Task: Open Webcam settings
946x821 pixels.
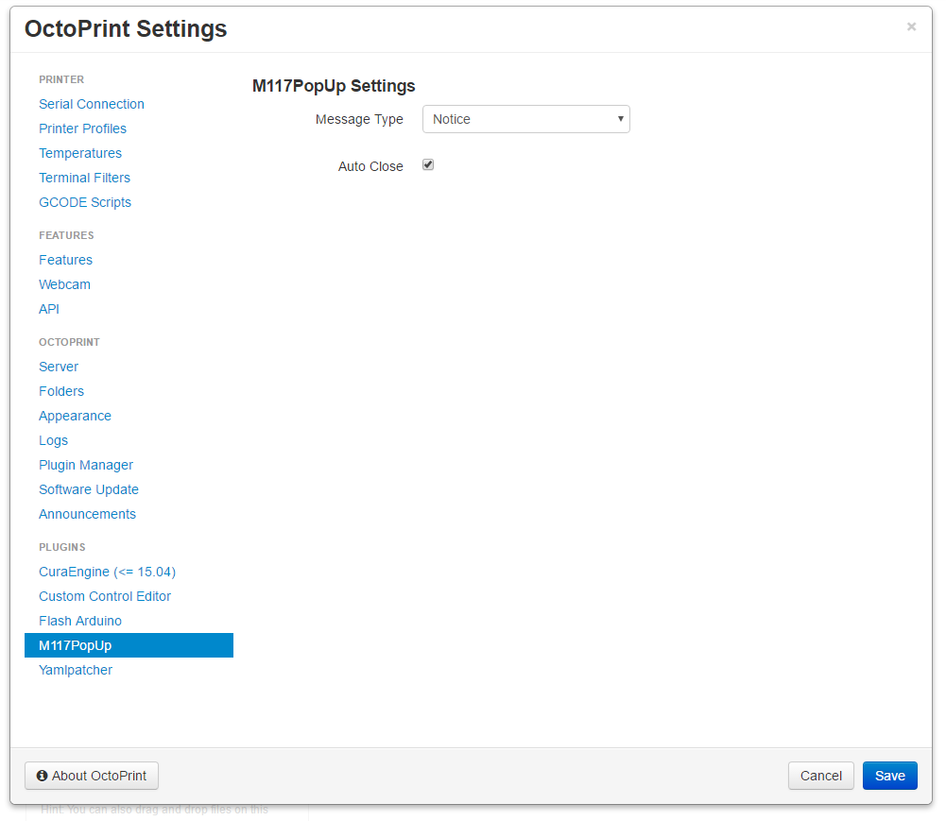Action: tap(64, 284)
